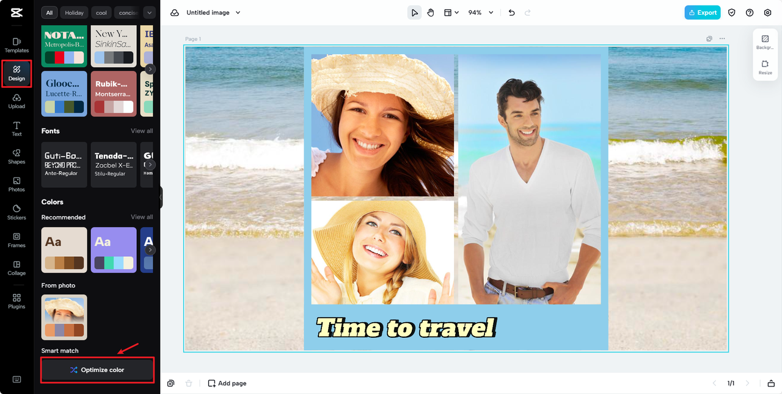Click the CapCut logo icon
Viewport: 782px width, 394px height.
coord(16,12)
